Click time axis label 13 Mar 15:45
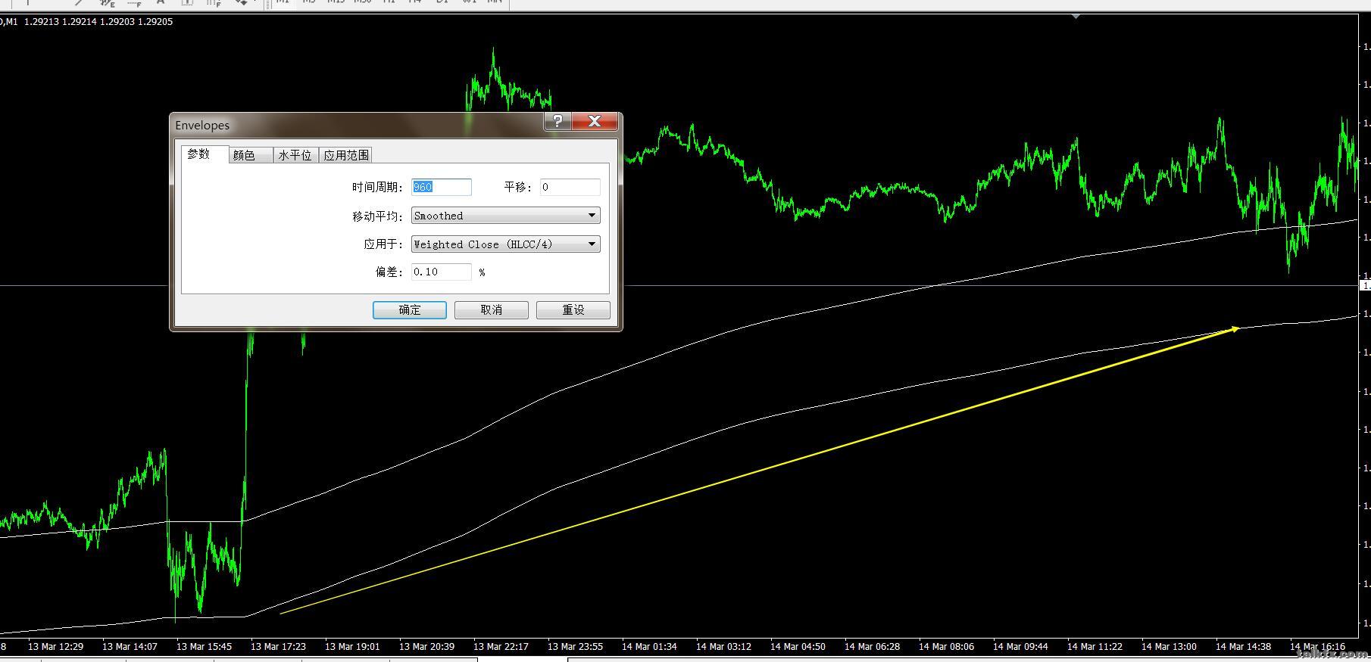The width and height of the screenshot is (1371, 662). click(204, 647)
